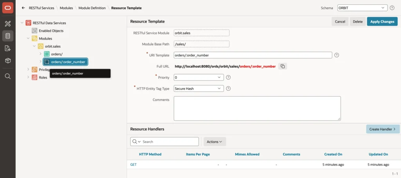Sort by Comments column header
This screenshot has height=178, width=401.
(x=291, y=154)
